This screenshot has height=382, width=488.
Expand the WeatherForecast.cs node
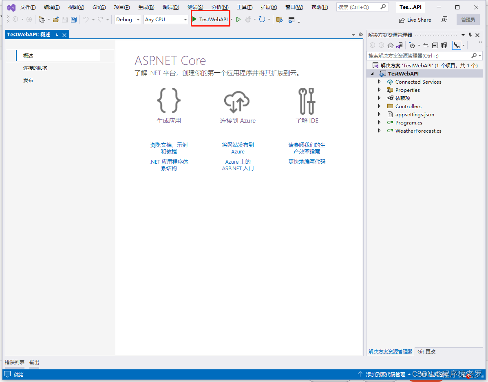pos(379,131)
